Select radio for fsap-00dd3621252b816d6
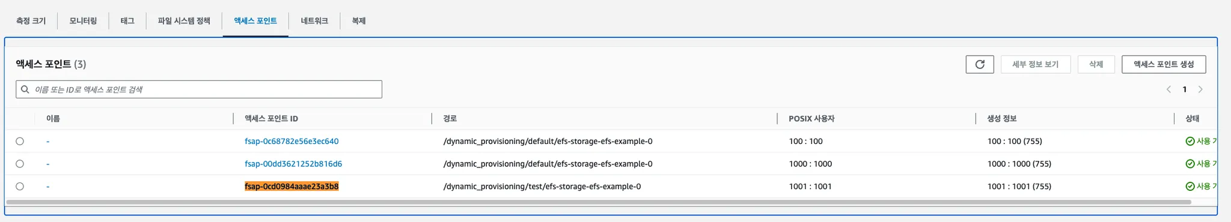Image resolution: width=1231 pixels, height=222 pixels. (x=20, y=164)
